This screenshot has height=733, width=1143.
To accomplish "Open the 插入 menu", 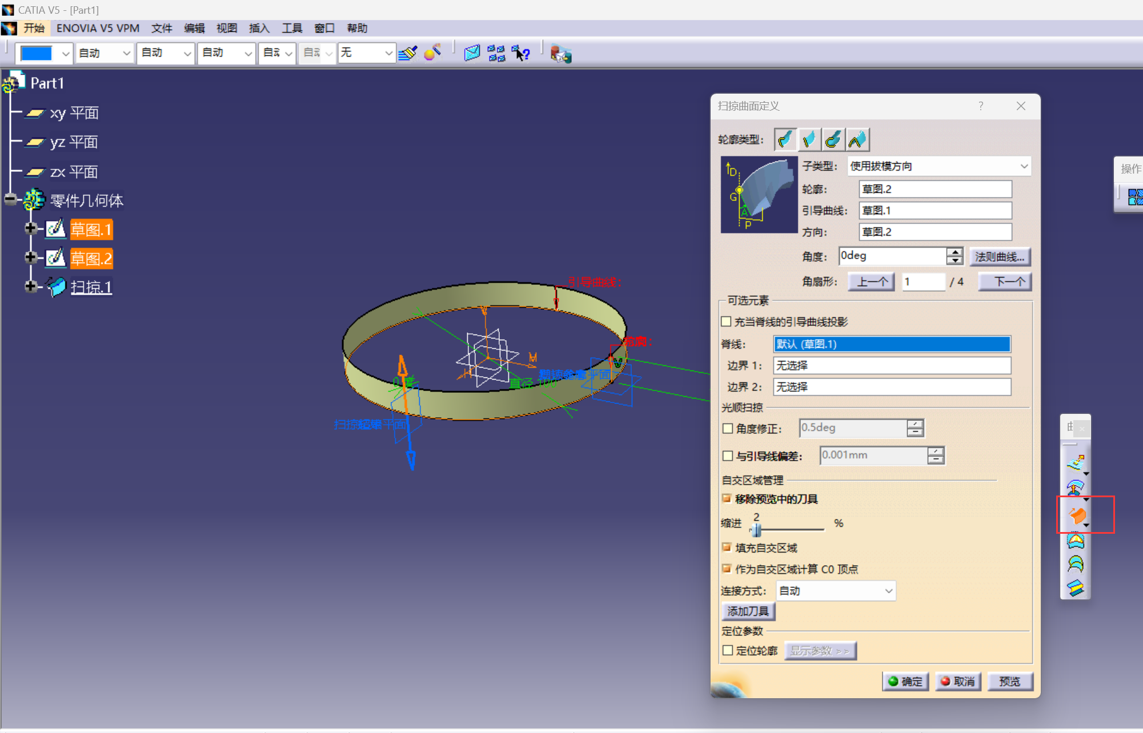I will click(259, 28).
